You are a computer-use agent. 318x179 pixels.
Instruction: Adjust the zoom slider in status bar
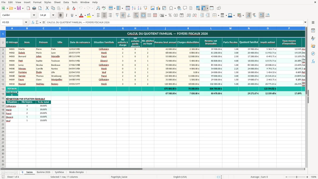297,177
